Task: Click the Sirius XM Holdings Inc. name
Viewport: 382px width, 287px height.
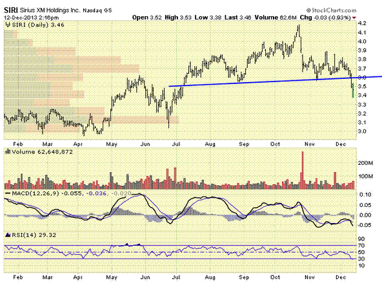Action: pyautogui.click(x=50, y=10)
